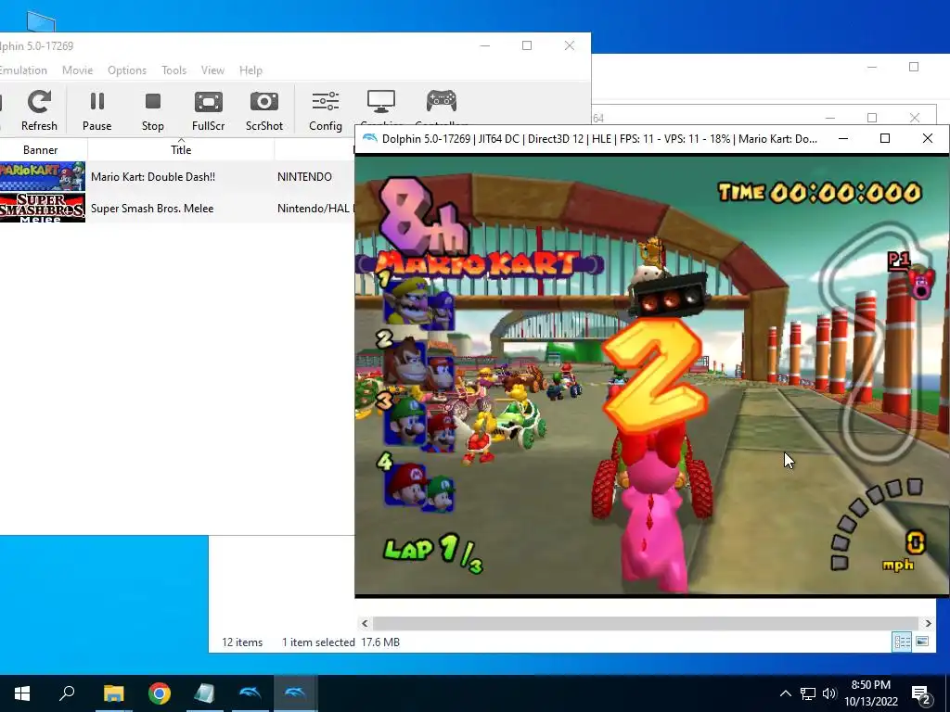Click the File Explorer horizontal scrollbar track

pyautogui.click(x=646, y=623)
